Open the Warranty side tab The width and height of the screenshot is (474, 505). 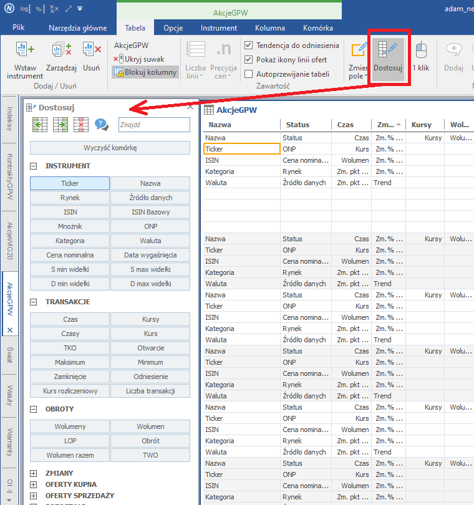click(x=9, y=442)
